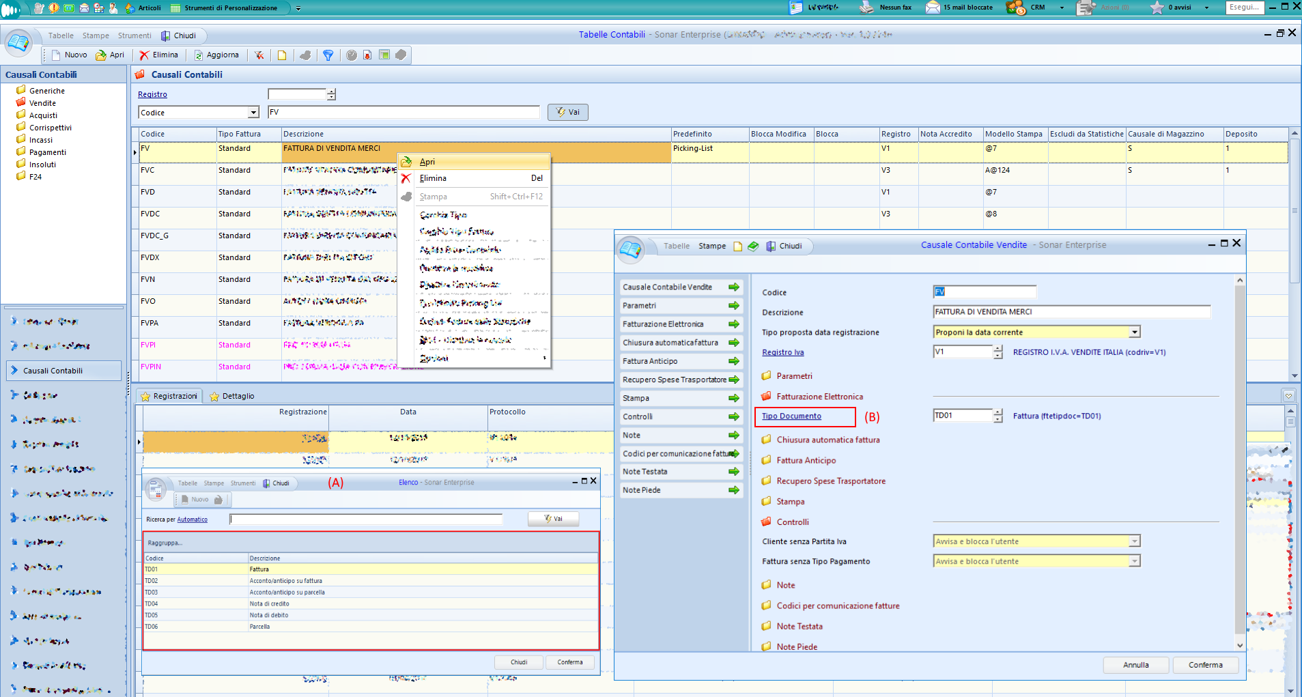Screen dimensions: 1302x697
Task: Click the Nuovo toolbar icon
Action: 57,55
